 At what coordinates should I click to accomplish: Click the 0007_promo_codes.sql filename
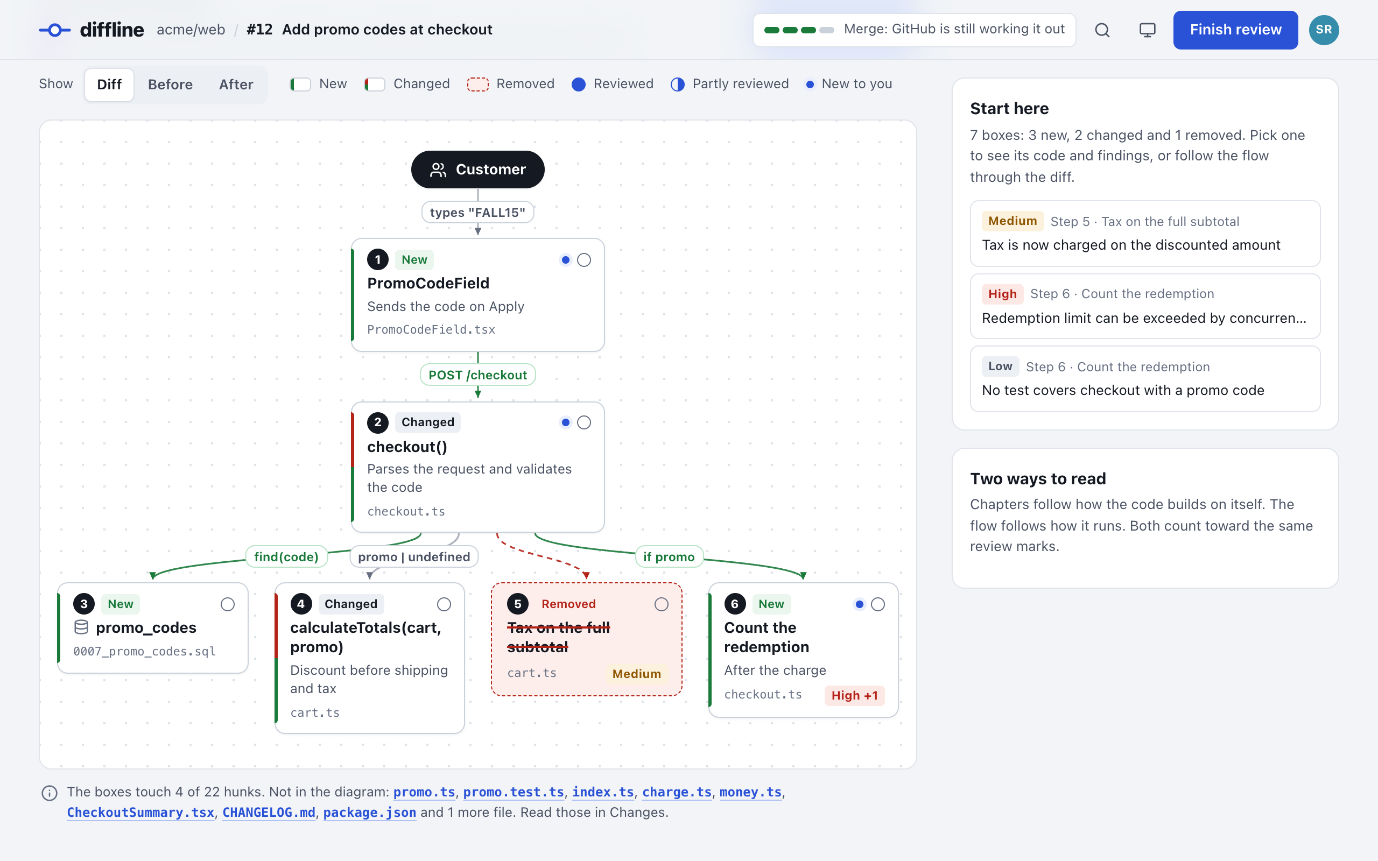(x=145, y=652)
